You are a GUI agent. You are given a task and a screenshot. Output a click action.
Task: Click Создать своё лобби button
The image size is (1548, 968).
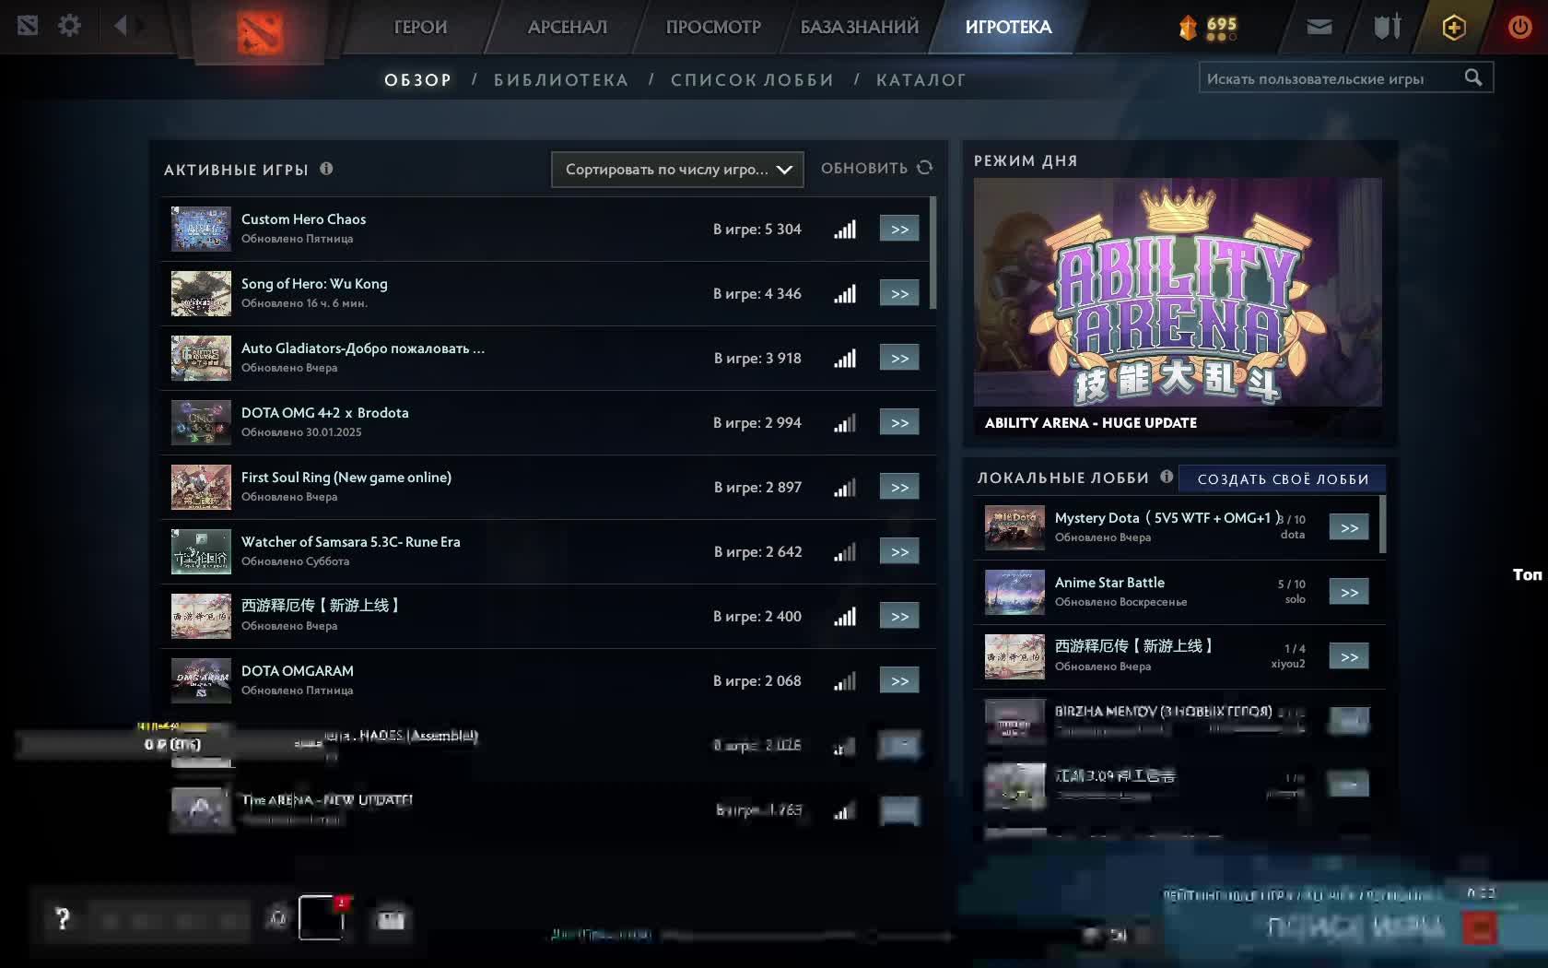click(x=1283, y=478)
